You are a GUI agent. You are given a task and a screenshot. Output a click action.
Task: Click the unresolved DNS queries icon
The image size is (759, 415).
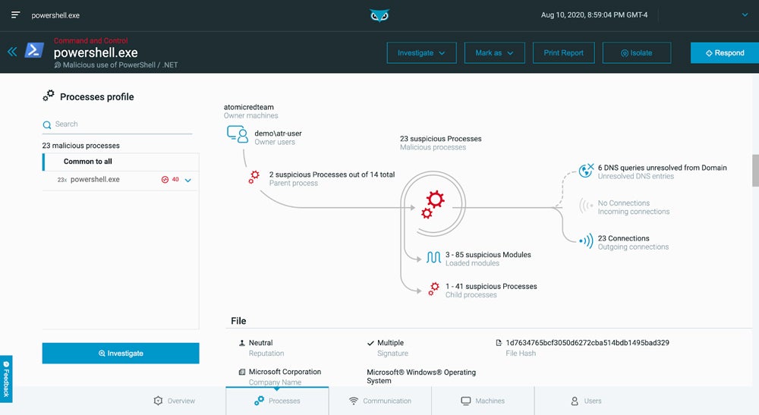click(x=585, y=171)
